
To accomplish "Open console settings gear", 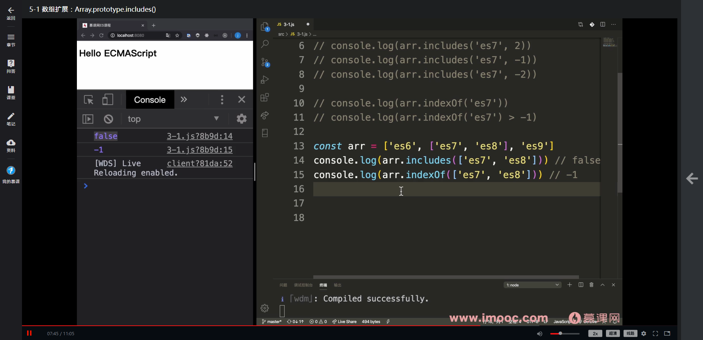I will tap(242, 119).
